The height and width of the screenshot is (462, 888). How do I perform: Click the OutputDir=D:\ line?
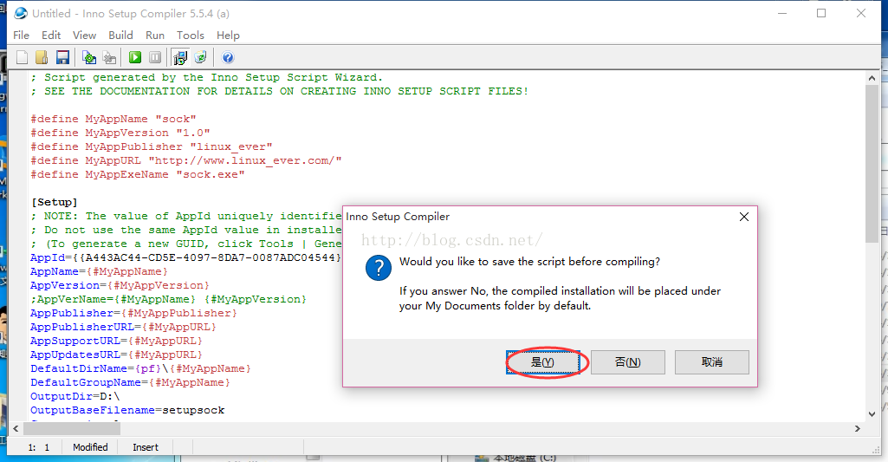(75, 396)
